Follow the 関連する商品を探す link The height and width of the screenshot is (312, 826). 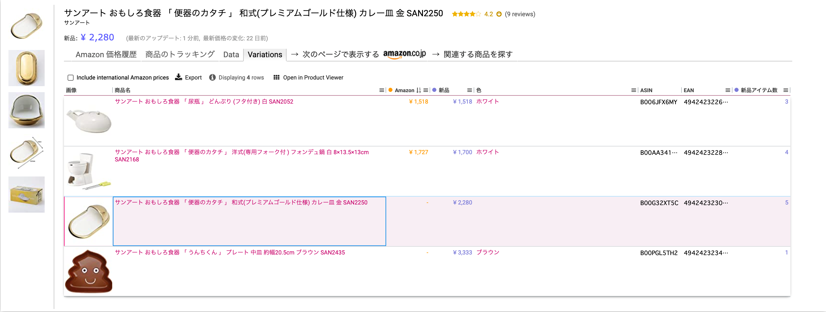[x=478, y=55]
